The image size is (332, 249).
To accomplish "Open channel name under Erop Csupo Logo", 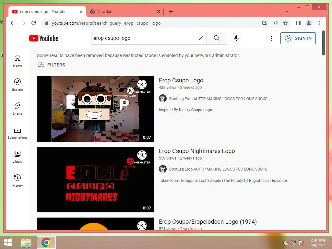I will click(218, 99).
